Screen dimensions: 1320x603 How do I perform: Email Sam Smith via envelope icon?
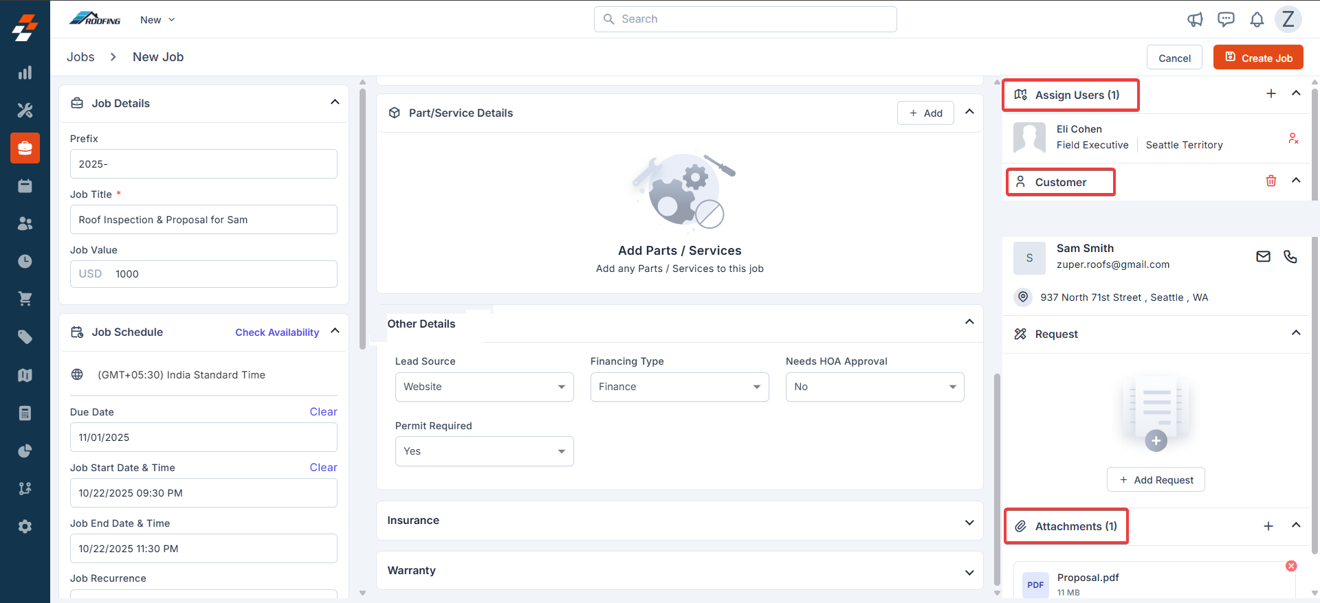[1264, 256]
